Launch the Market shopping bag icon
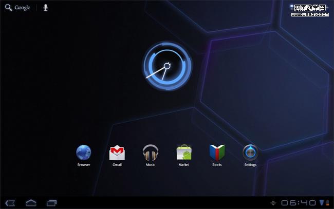The image size is (334, 209). click(x=183, y=153)
